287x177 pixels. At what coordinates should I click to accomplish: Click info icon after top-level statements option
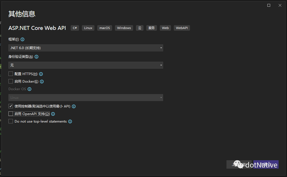coord(70,121)
